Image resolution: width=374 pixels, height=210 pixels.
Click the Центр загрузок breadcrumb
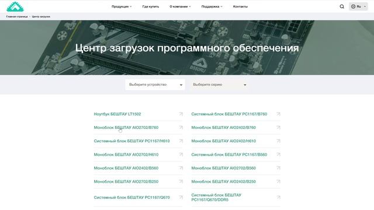point(41,17)
